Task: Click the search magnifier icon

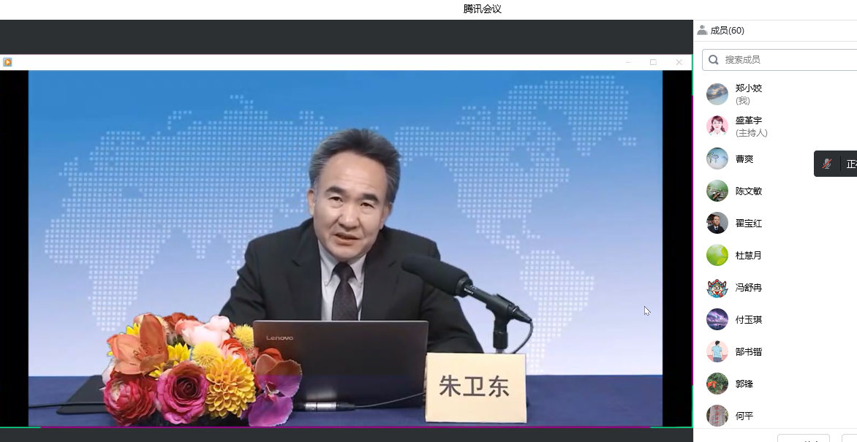Action: 714,60
